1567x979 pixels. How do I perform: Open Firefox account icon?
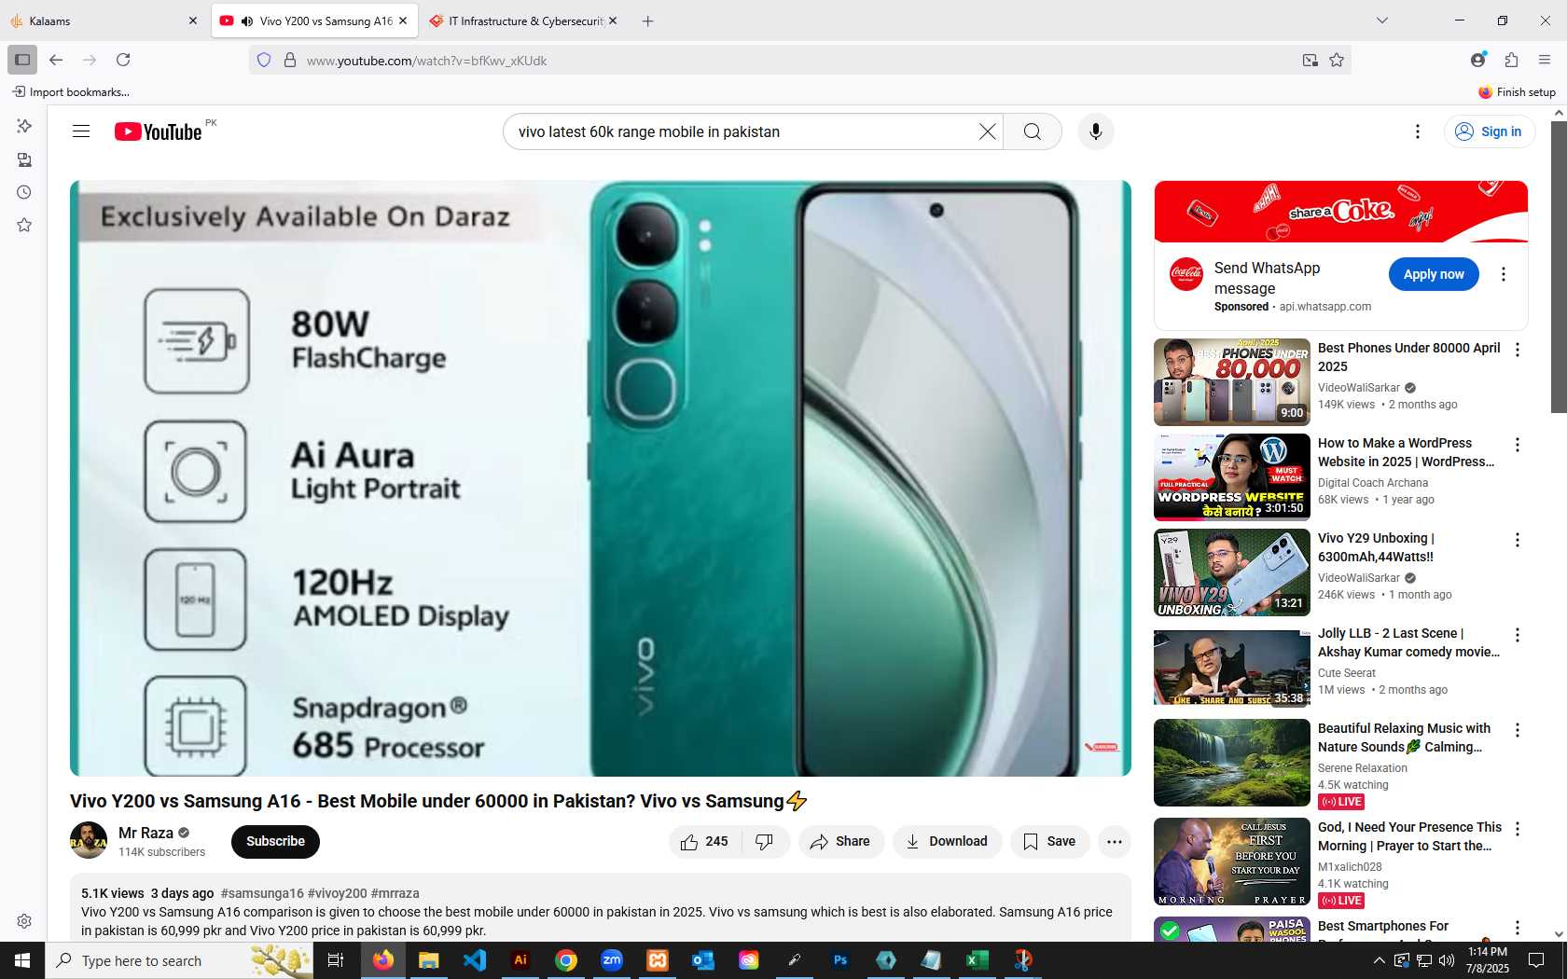pyautogui.click(x=1477, y=60)
